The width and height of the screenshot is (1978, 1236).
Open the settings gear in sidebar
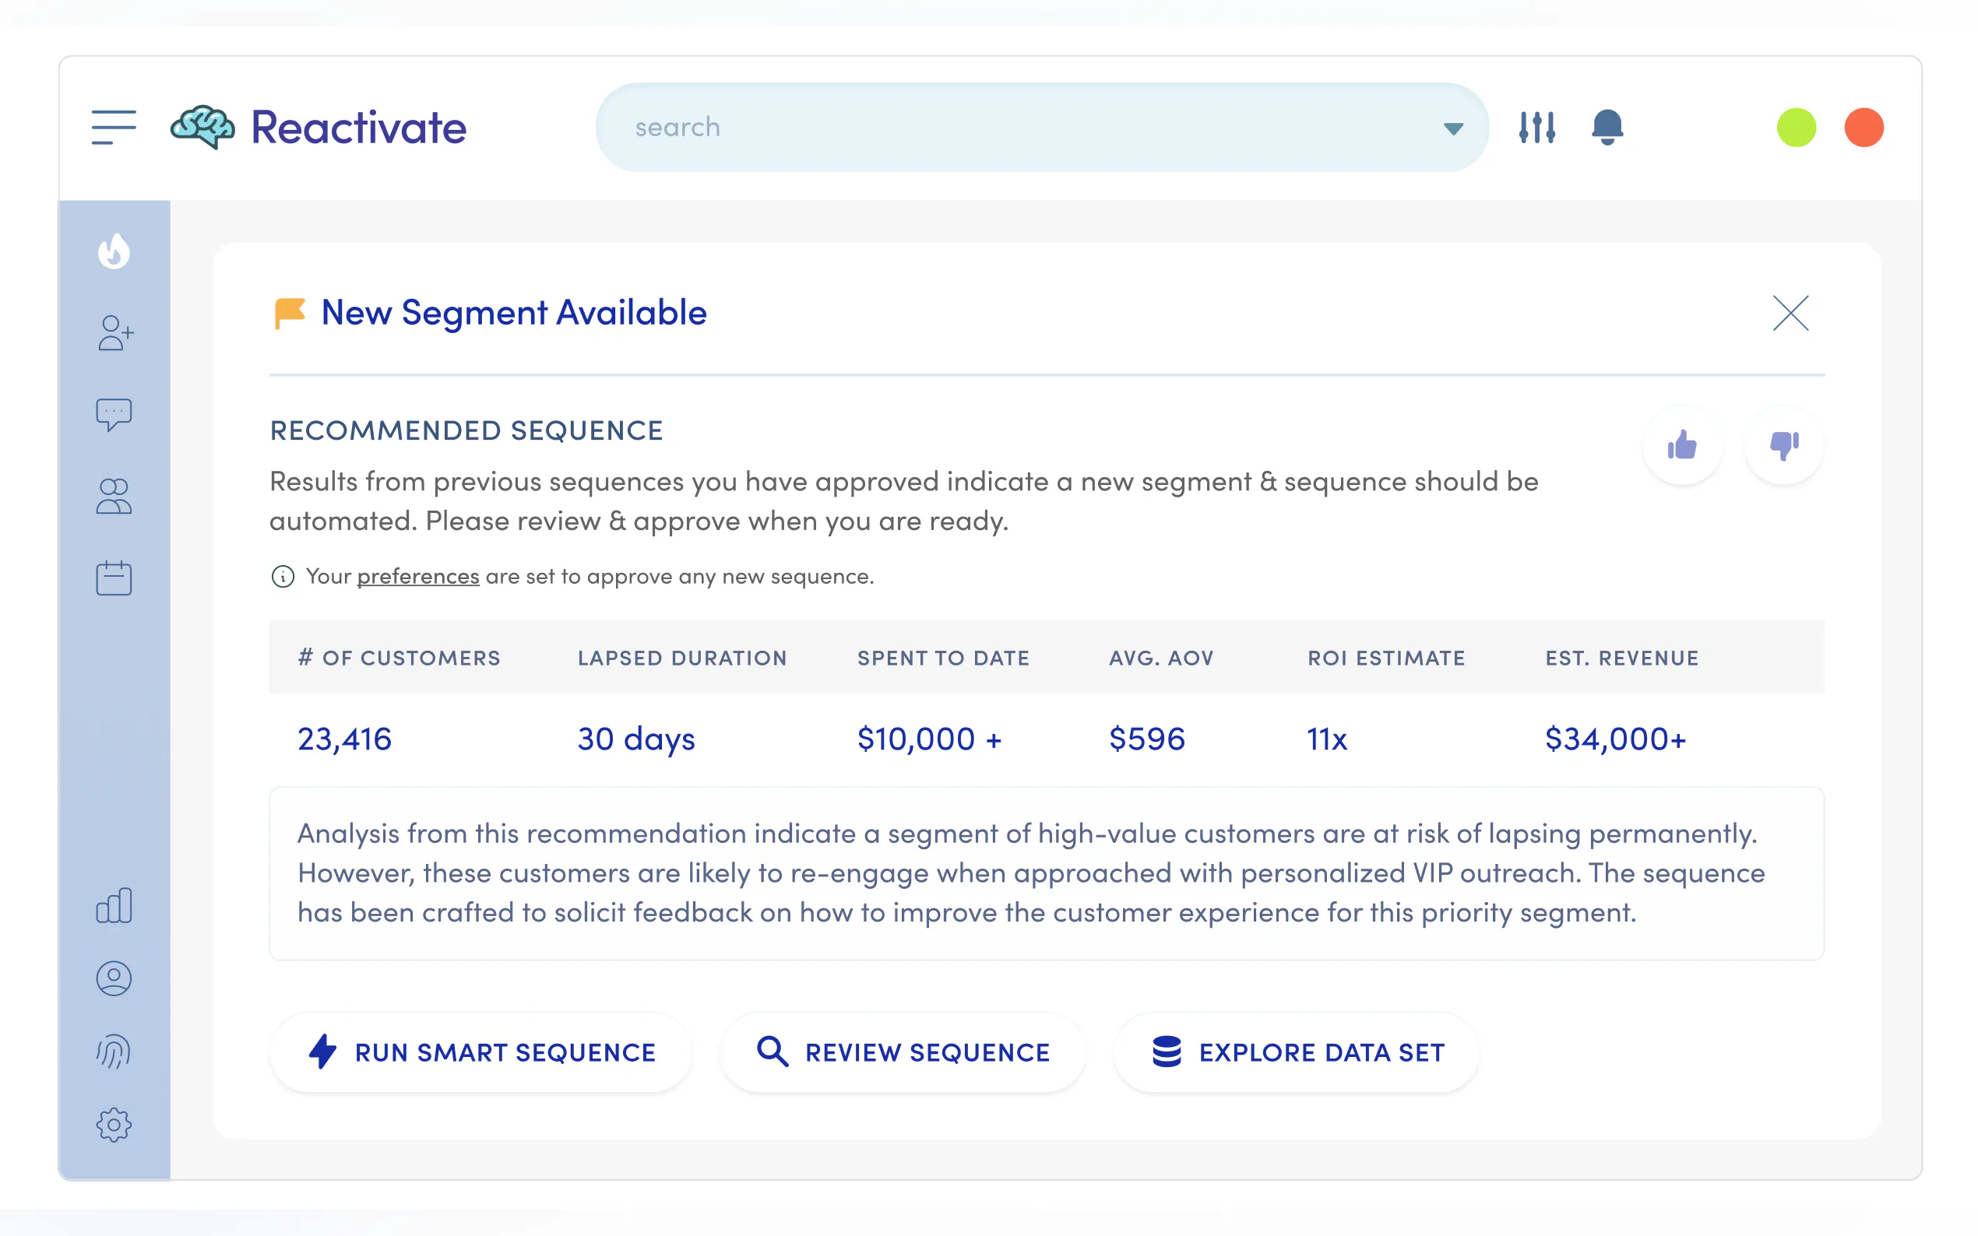coord(114,1125)
